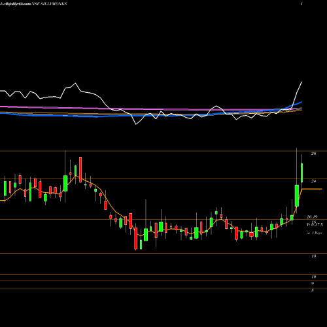Click the "24" price axis label
Screen dimensions: 327x327
(x=313, y=181)
